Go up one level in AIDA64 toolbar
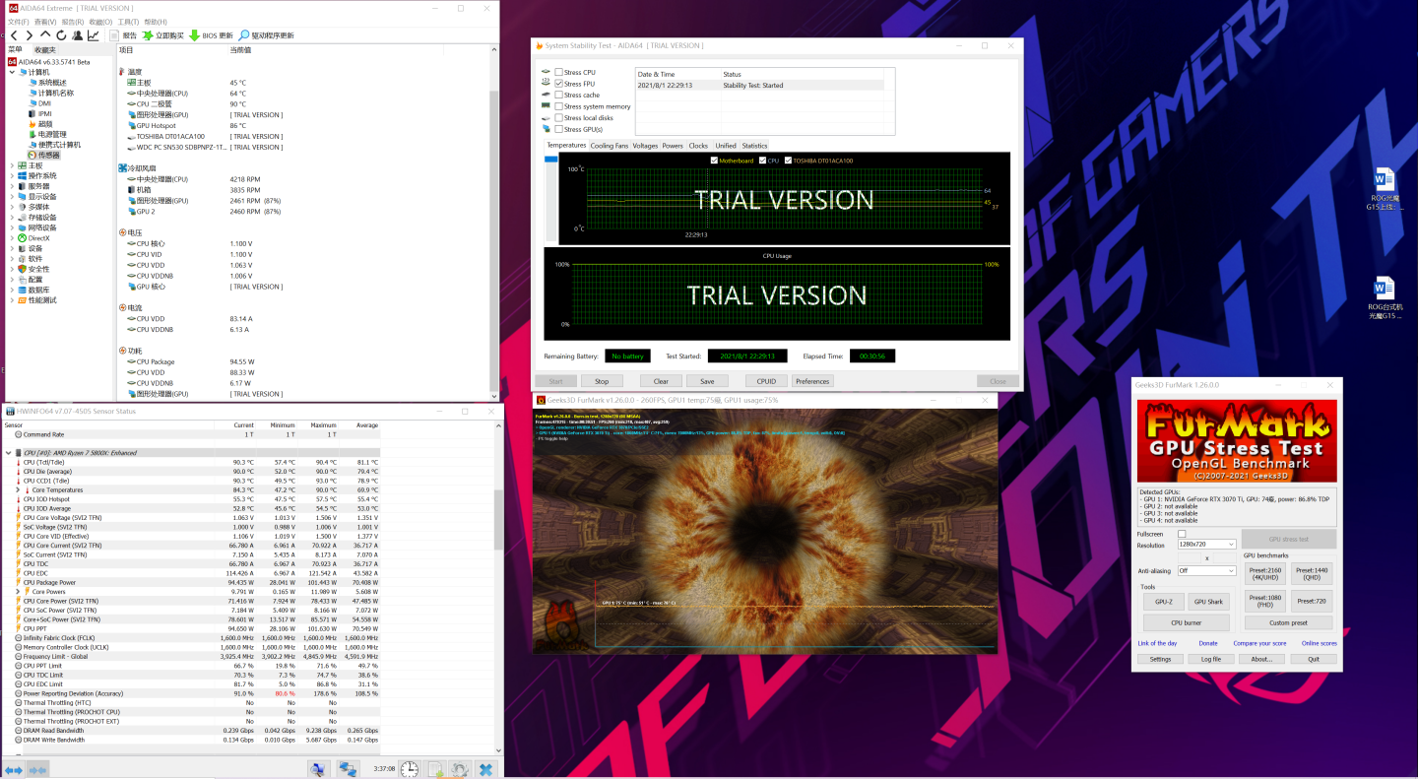Viewport: 1418px width, 779px height. pos(44,35)
